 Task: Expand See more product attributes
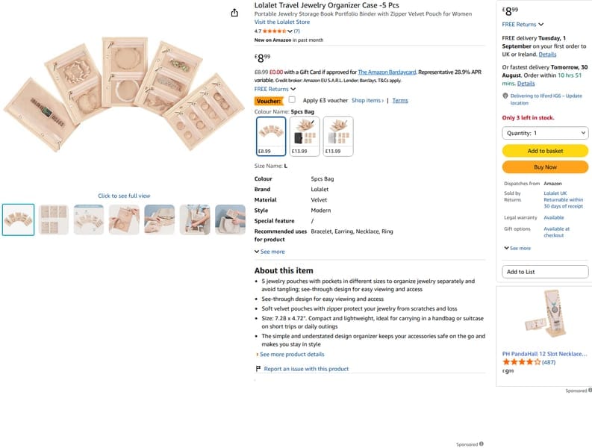269,252
